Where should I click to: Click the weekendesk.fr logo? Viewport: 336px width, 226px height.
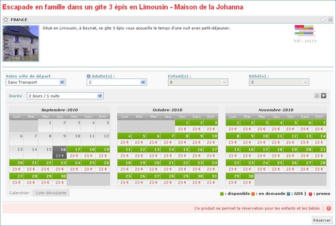(x=304, y=30)
